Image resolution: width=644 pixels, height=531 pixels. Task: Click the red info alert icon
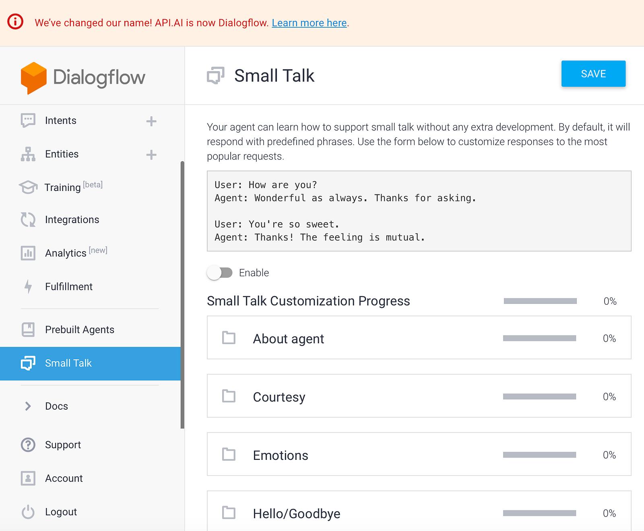(x=16, y=22)
